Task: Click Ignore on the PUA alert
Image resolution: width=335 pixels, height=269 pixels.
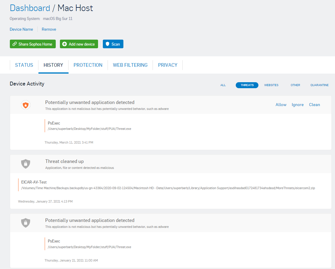Action: click(x=297, y=105)
